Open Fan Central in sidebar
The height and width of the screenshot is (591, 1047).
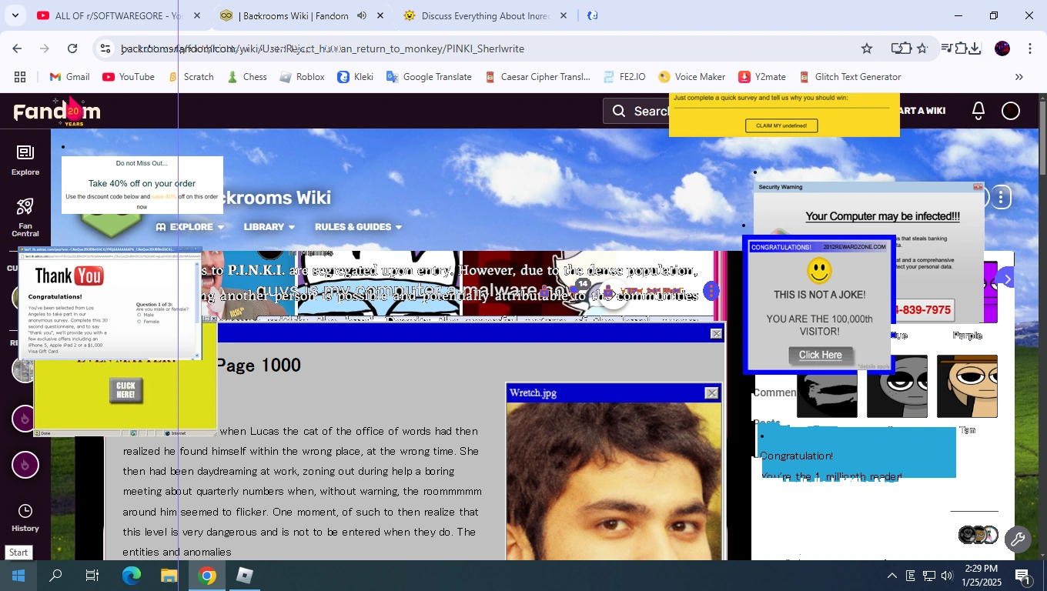(x=25, y=218)
